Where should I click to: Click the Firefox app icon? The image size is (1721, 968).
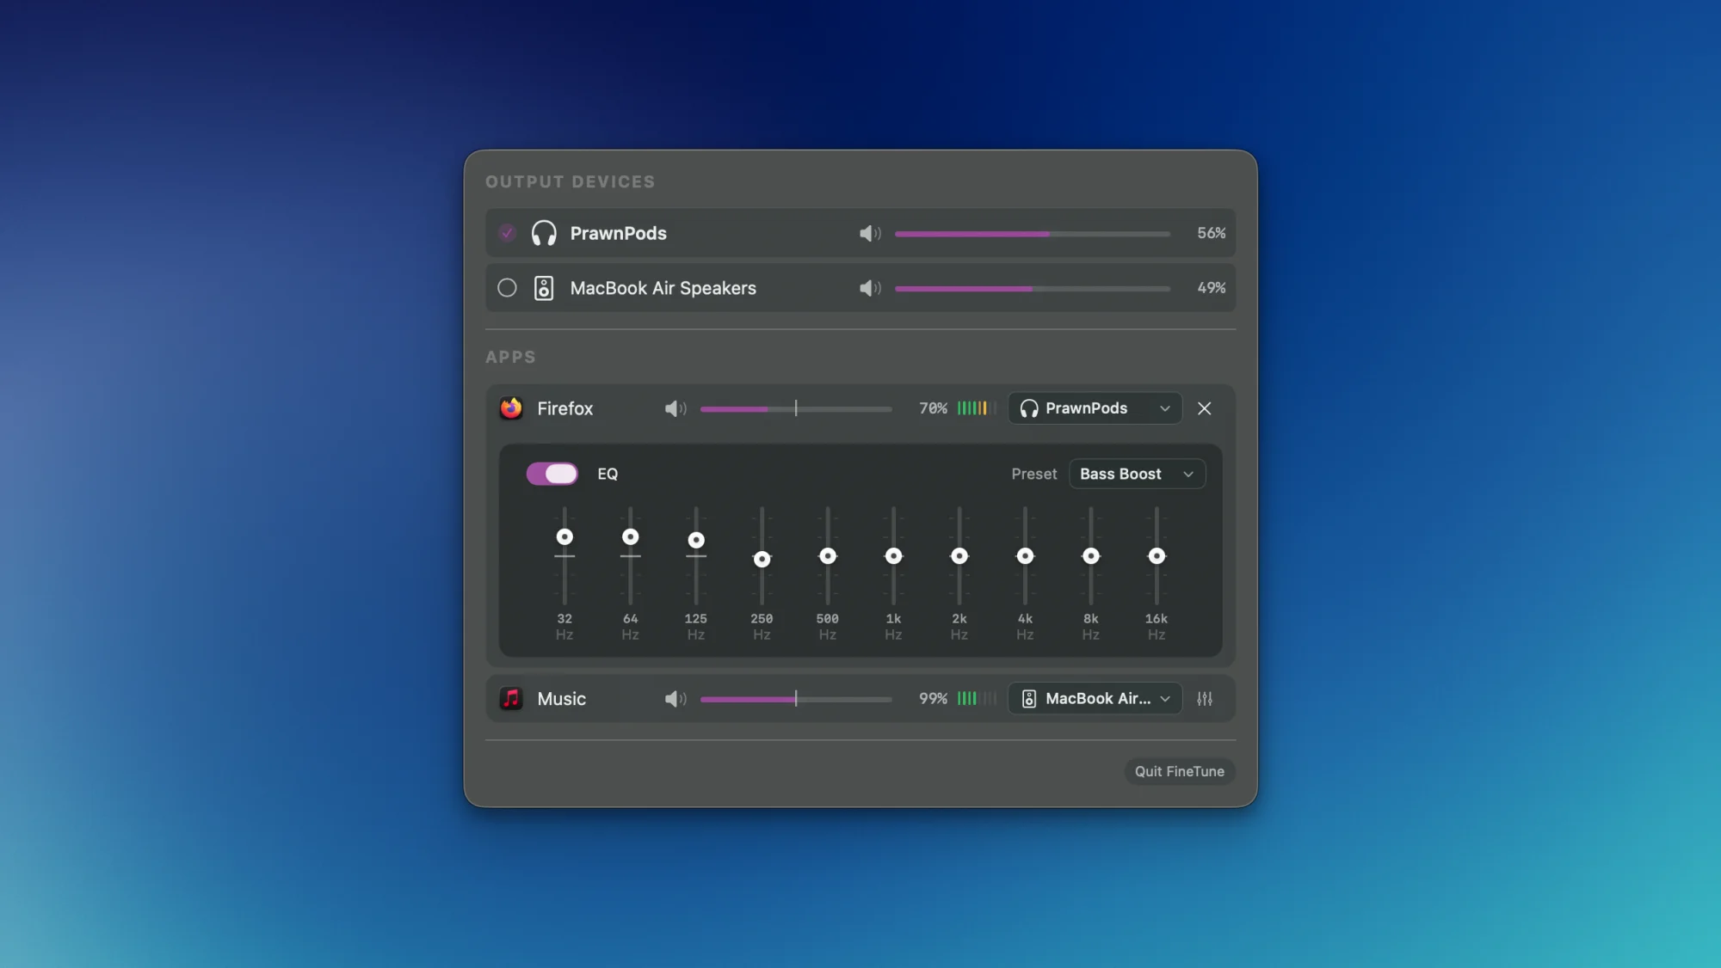pos(511,408)
